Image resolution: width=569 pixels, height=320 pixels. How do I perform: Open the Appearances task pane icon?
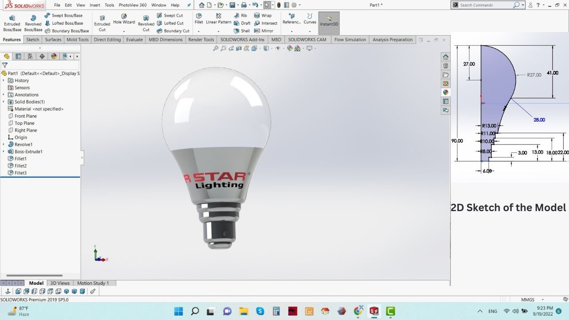point(445,92)
